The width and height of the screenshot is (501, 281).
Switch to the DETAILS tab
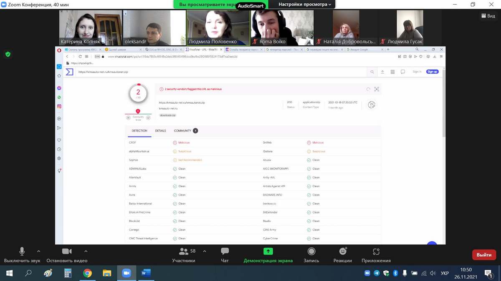(x=160, y=131)
